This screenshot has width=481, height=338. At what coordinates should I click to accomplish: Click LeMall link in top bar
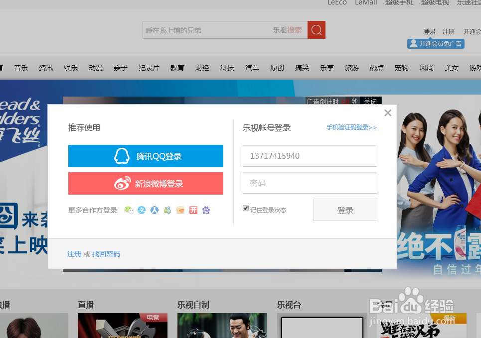[366, 2]
